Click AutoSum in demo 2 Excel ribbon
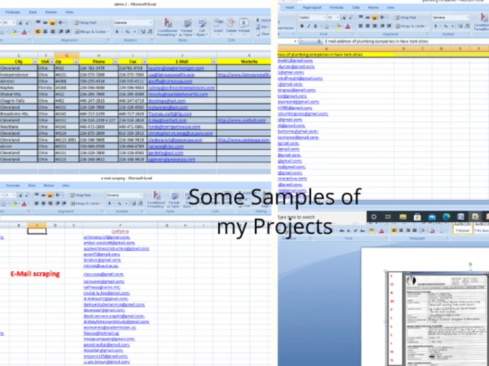489x366 pixels. click(x=263, y=20)
